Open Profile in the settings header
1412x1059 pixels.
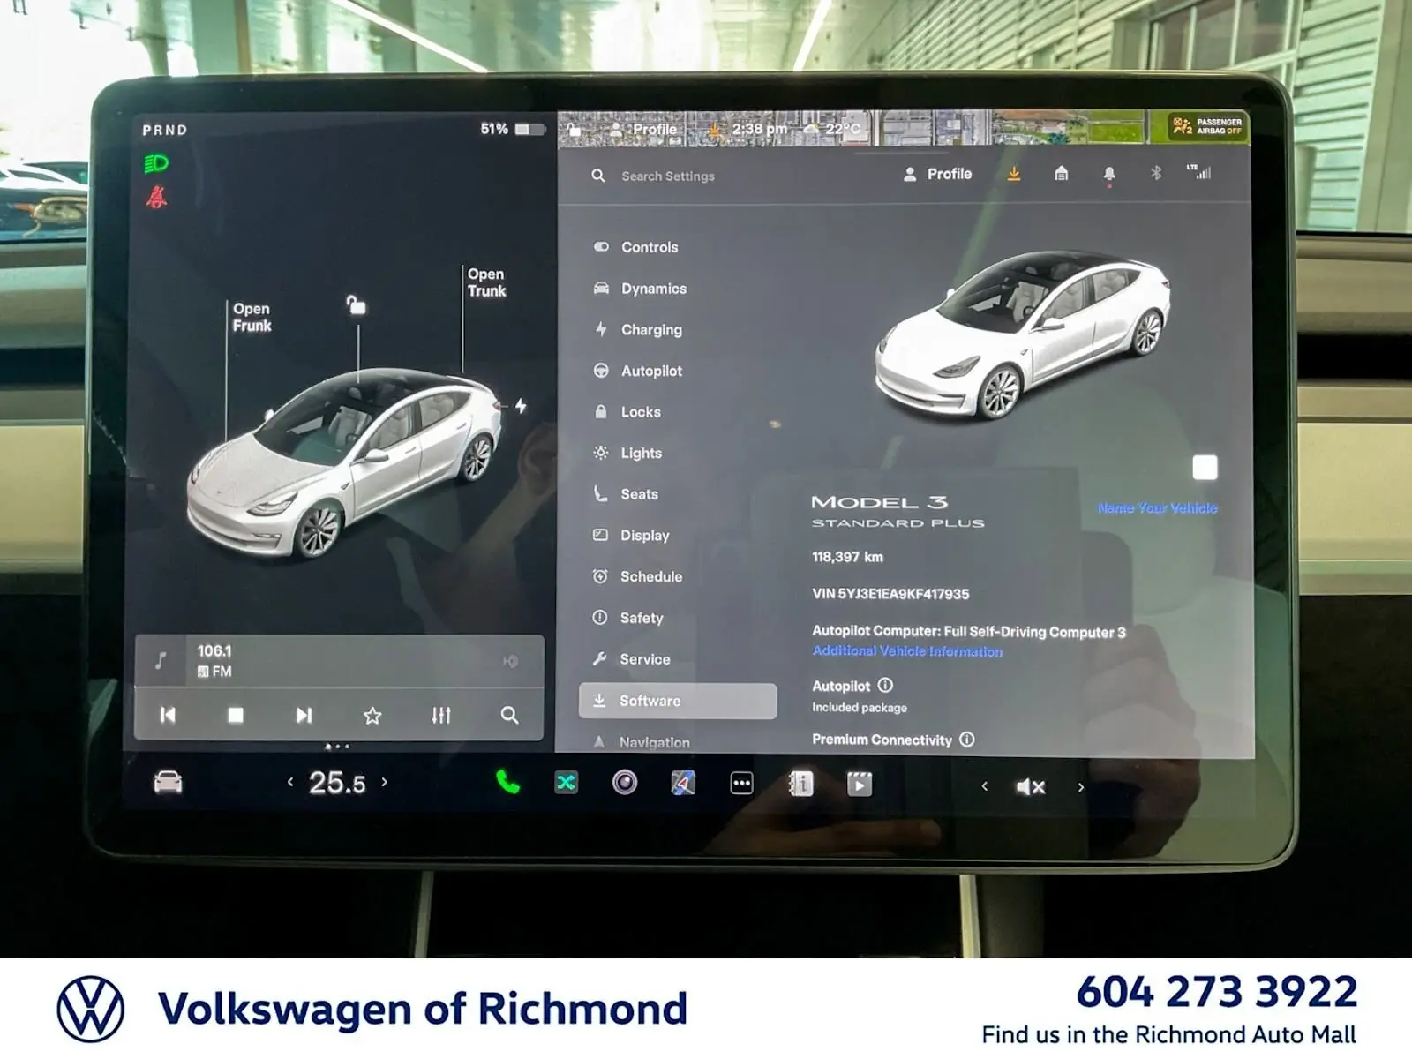click(x=937, y=175)
